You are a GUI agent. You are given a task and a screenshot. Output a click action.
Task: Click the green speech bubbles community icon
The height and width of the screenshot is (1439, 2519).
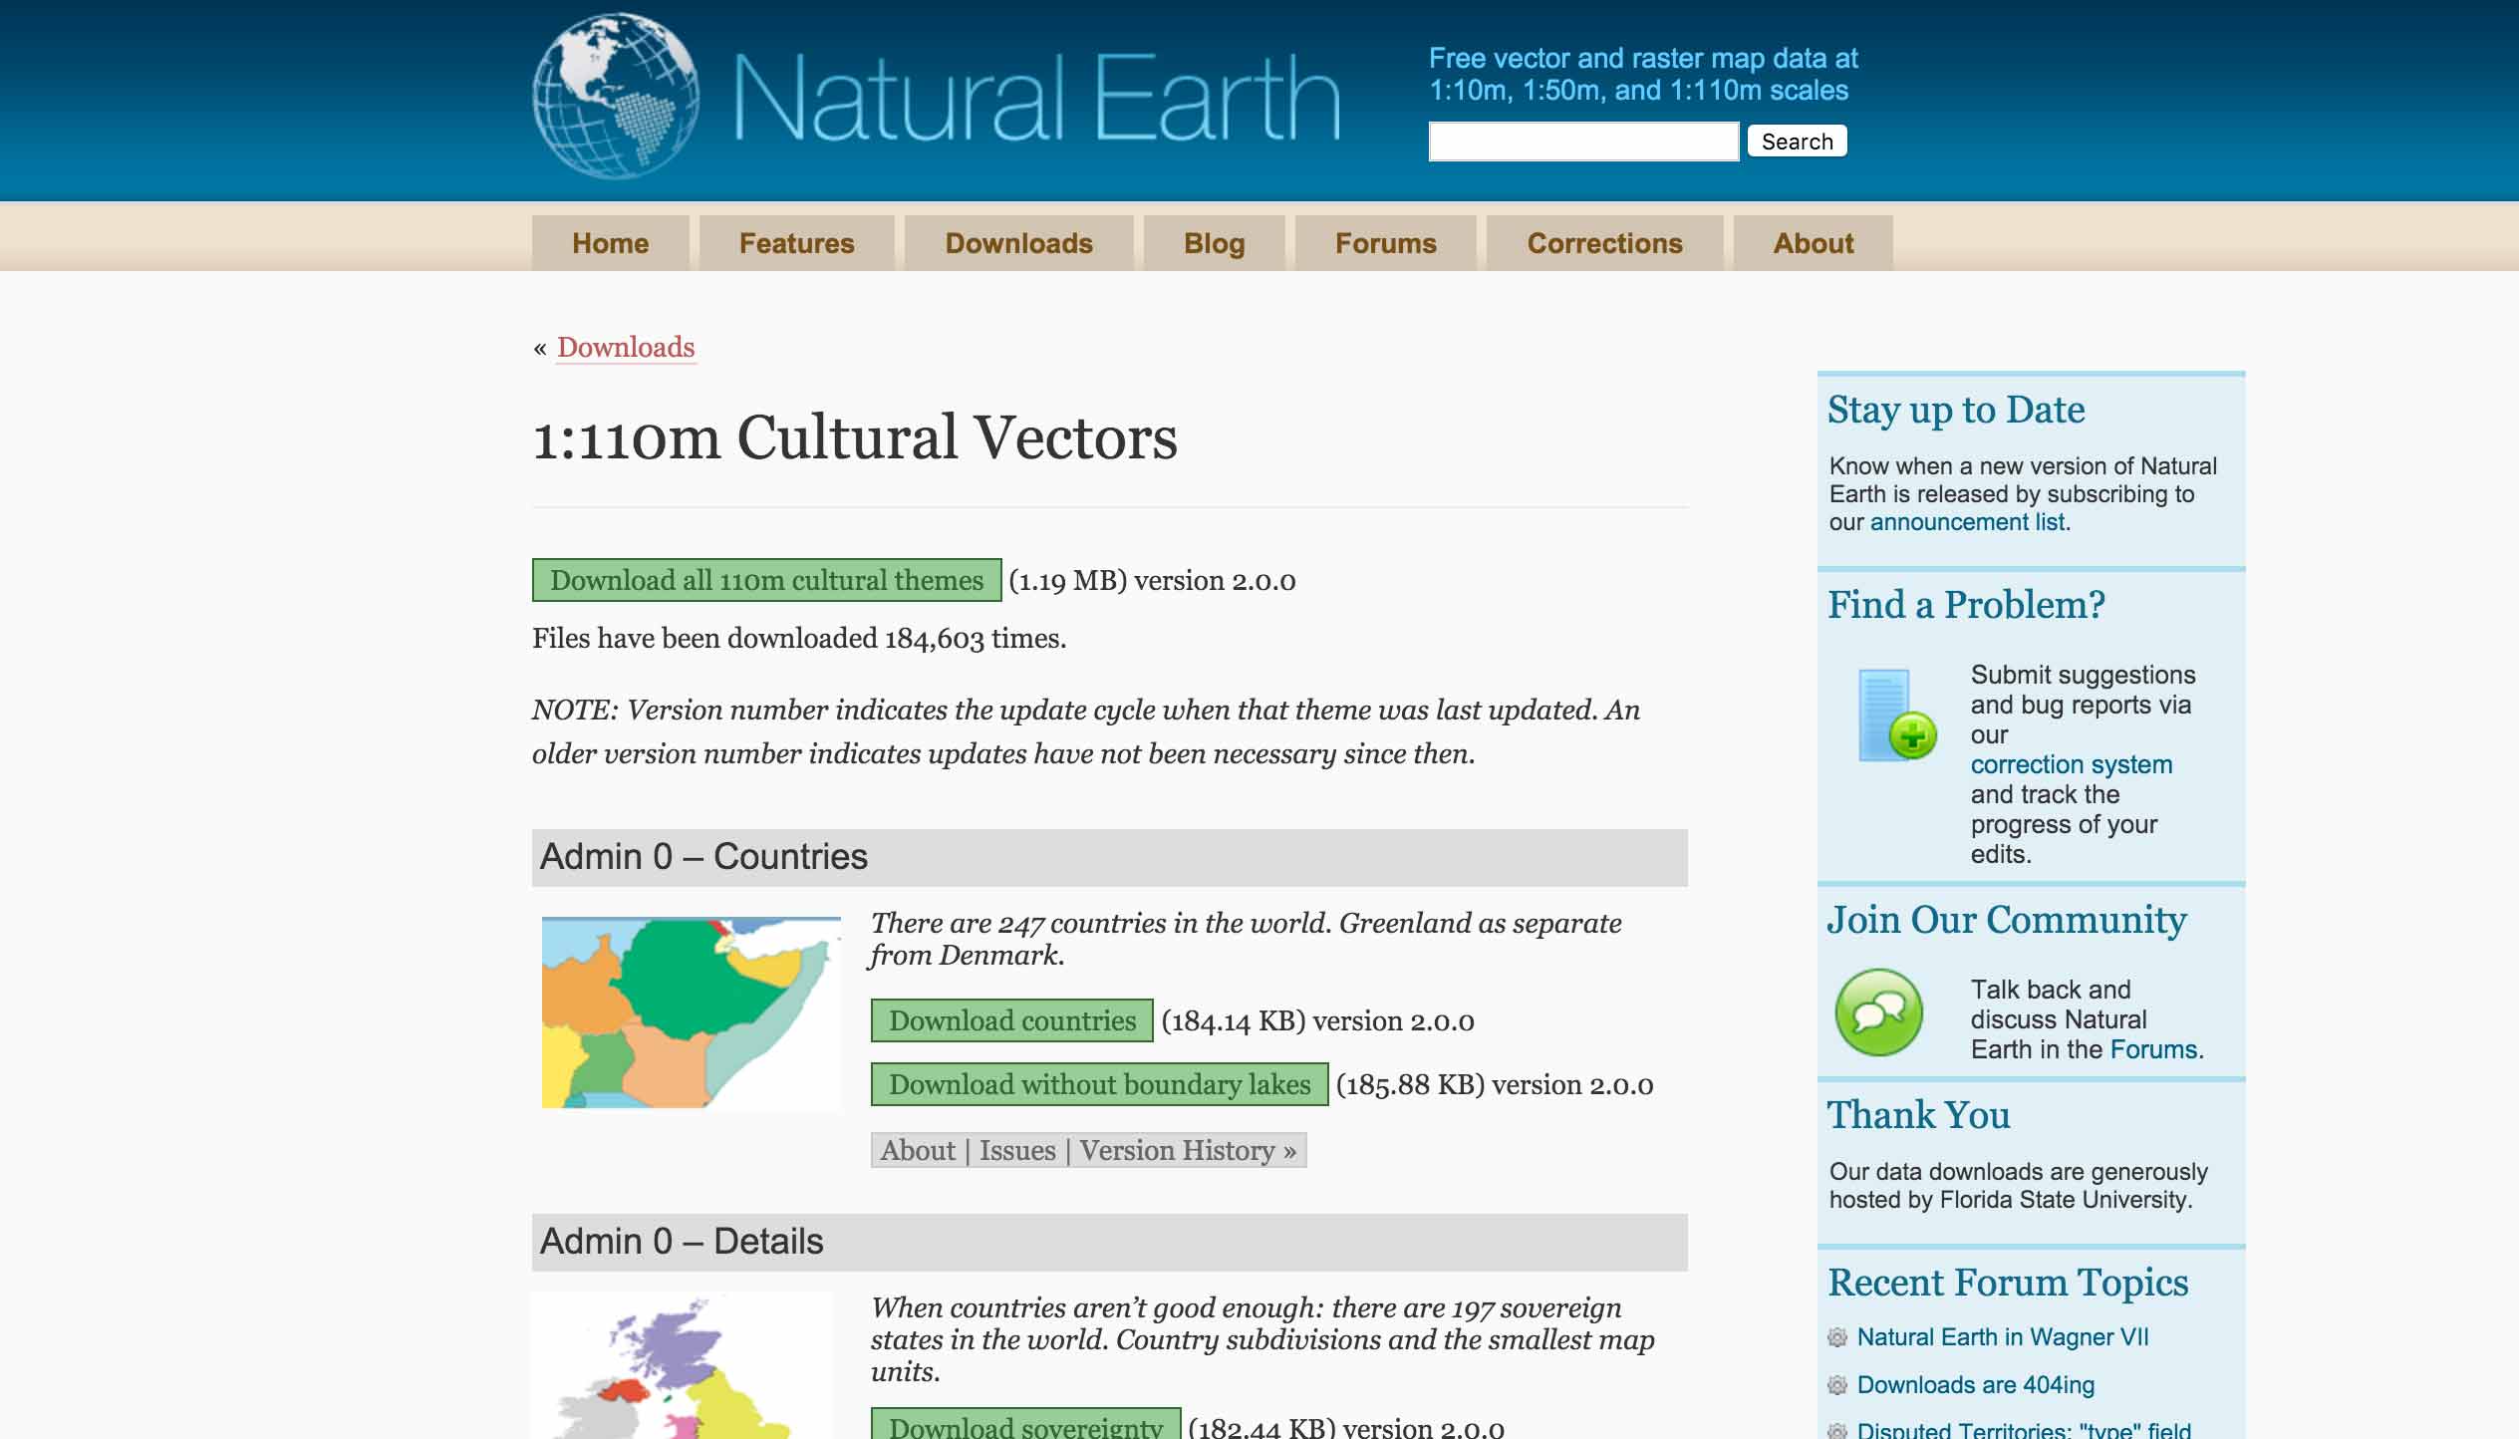click(x=1879, y=1012)
